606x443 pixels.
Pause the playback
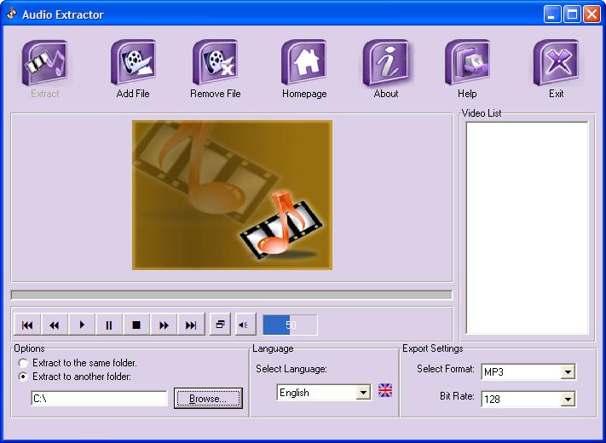point(109,325)
